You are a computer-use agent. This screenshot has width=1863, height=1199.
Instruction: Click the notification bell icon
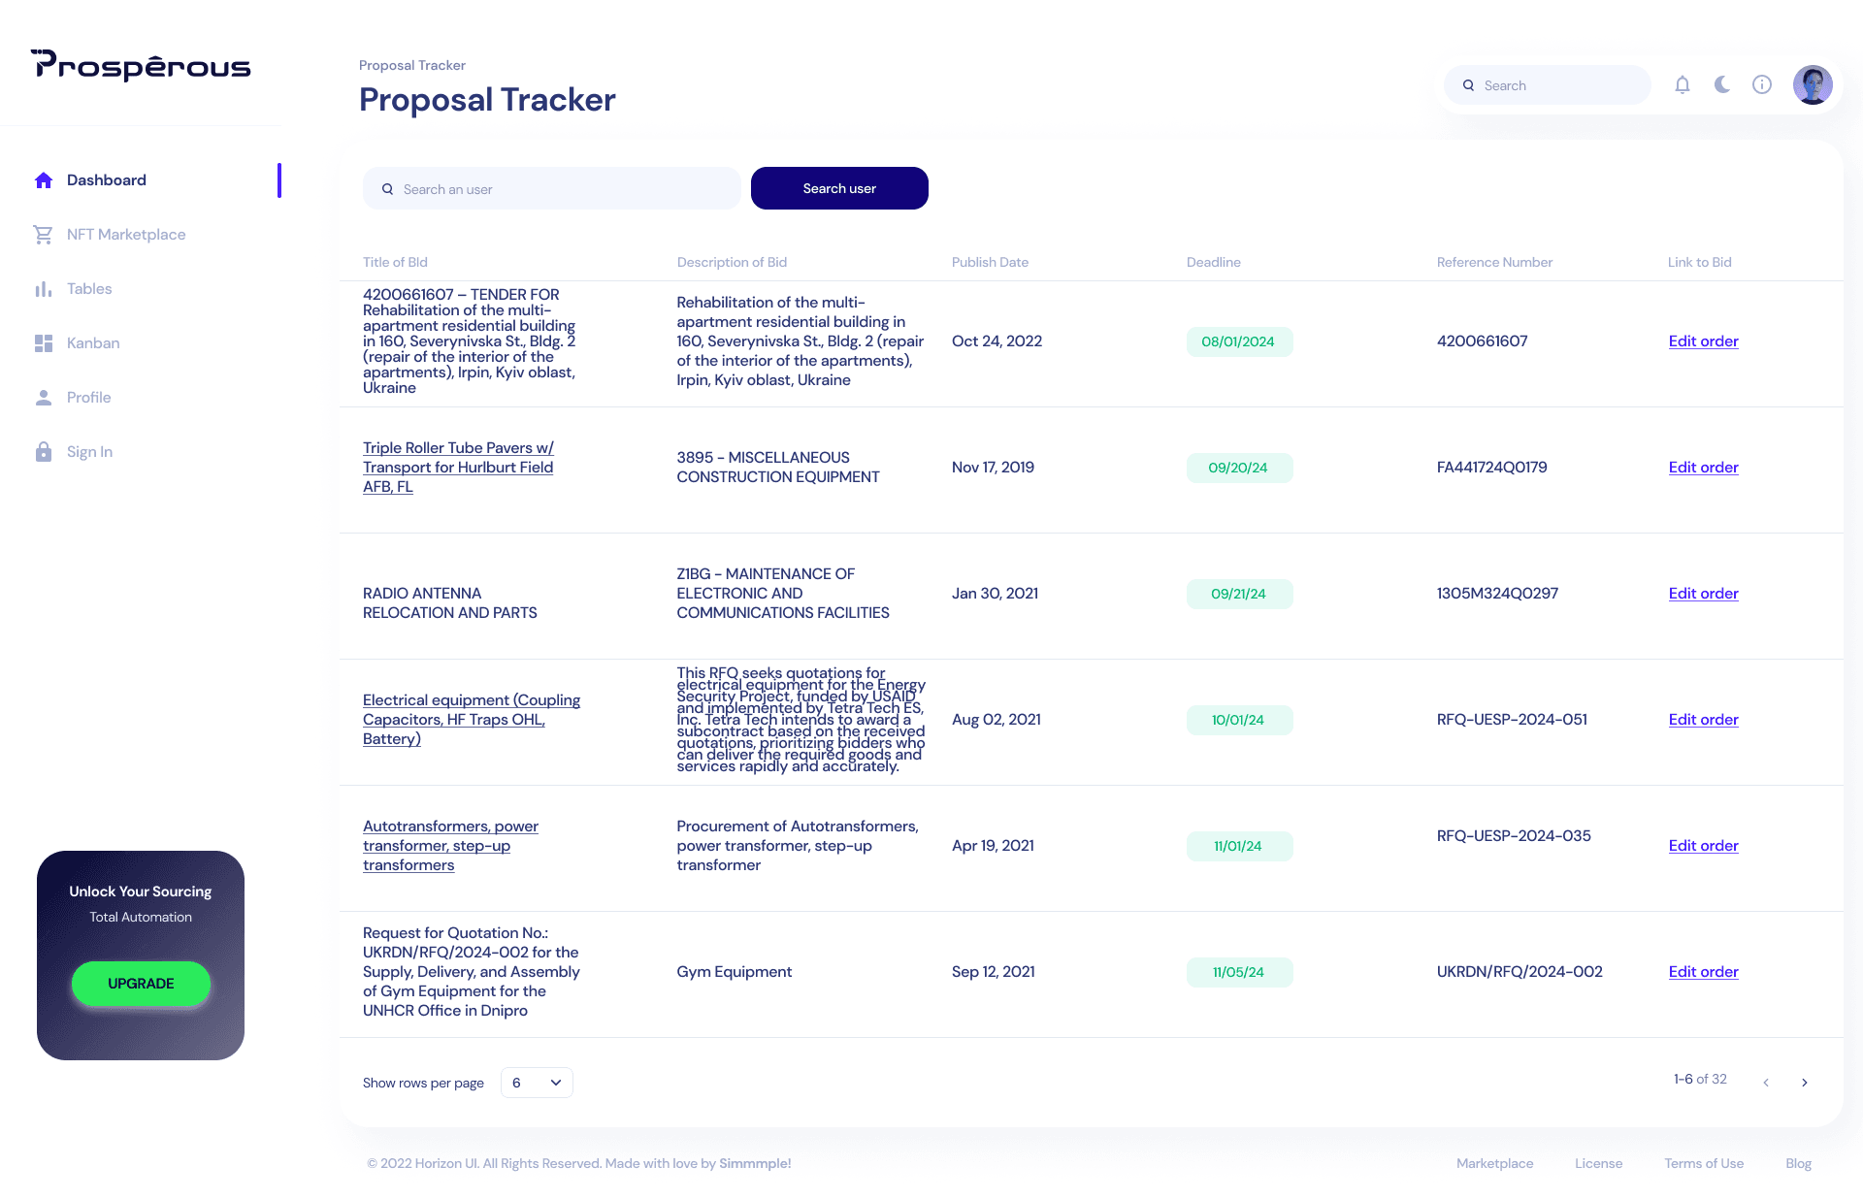pos(1681,85)
